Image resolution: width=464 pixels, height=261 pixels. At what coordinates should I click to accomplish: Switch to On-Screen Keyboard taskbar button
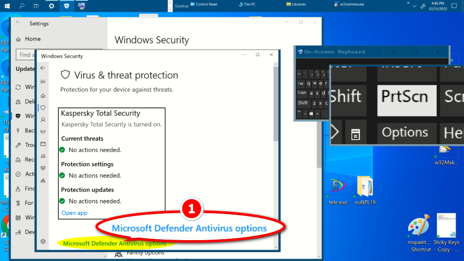(x=81, y=6)
